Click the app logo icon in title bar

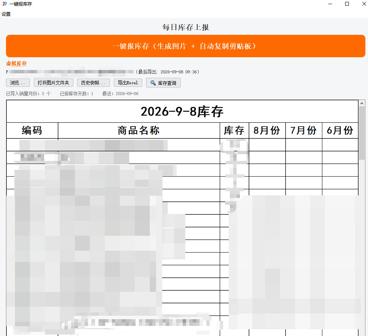(4, 4)
